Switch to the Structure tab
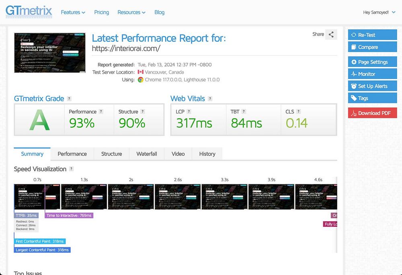Viewport: 402px width, 275px height. pyautogui.click(x=111, y=154)
